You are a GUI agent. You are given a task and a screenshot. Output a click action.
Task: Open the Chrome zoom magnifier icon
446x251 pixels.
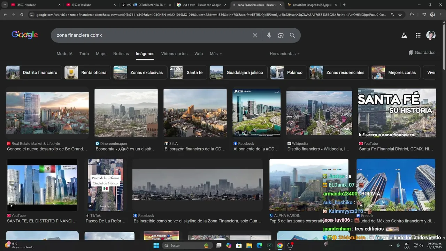392,15
